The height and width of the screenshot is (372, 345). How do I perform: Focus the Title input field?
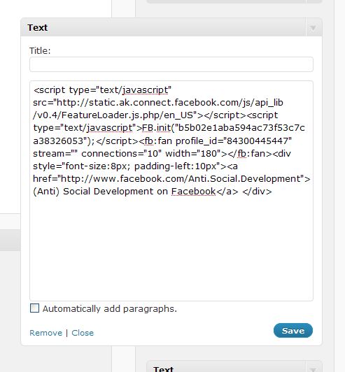click(x=171, y=64)
